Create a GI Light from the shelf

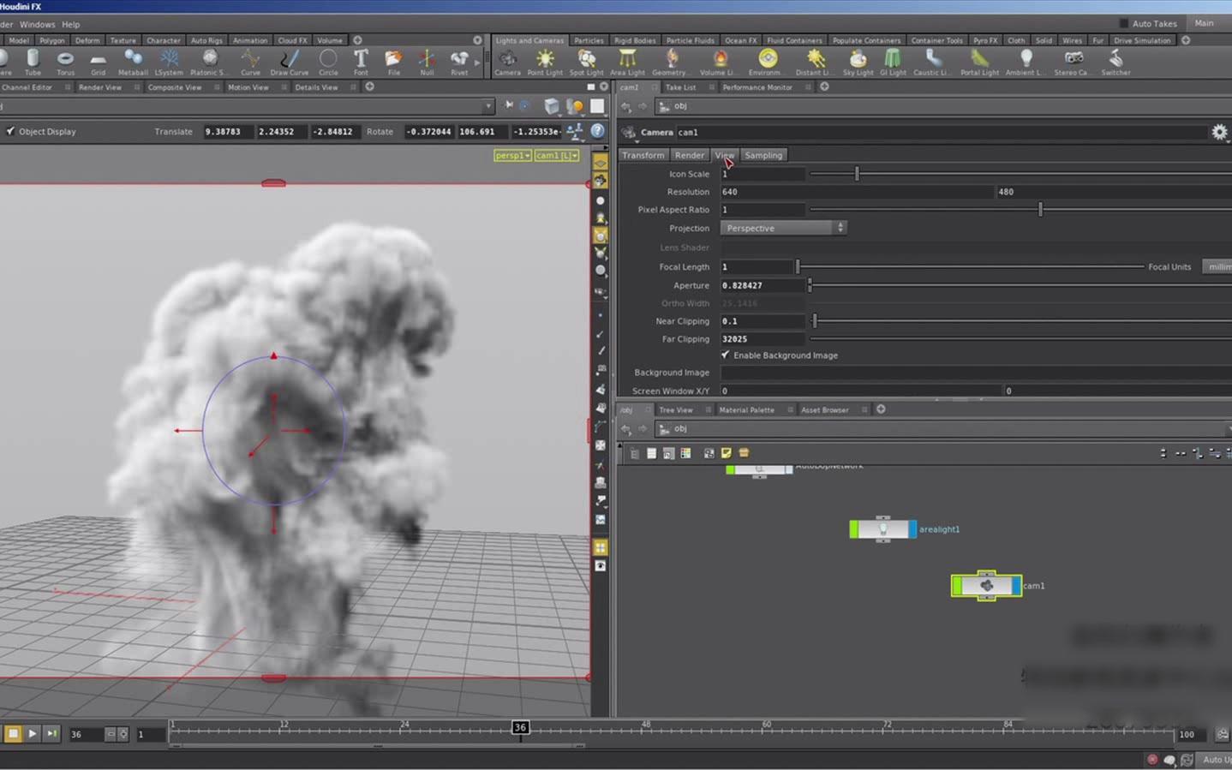coord(893,62)
